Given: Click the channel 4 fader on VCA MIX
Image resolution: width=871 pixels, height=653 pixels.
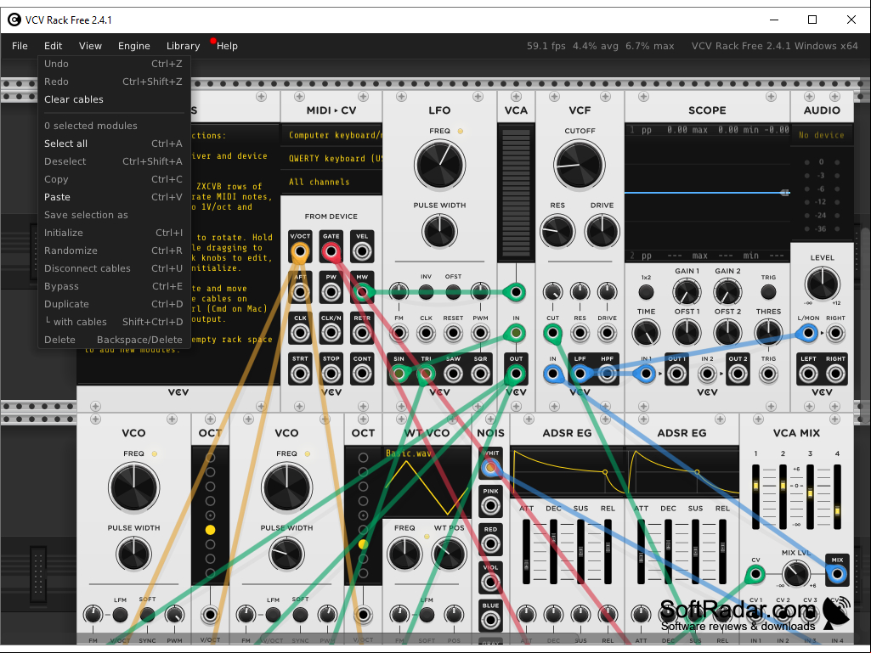Looking at the screenshot, I should [x=837, y=497].
